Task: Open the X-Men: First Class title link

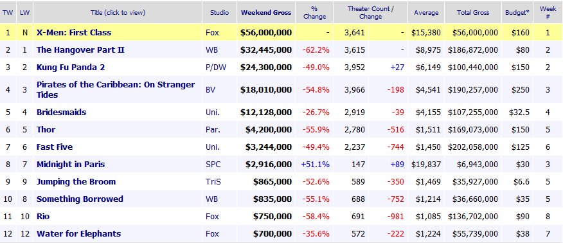Action: pos(74,33)
